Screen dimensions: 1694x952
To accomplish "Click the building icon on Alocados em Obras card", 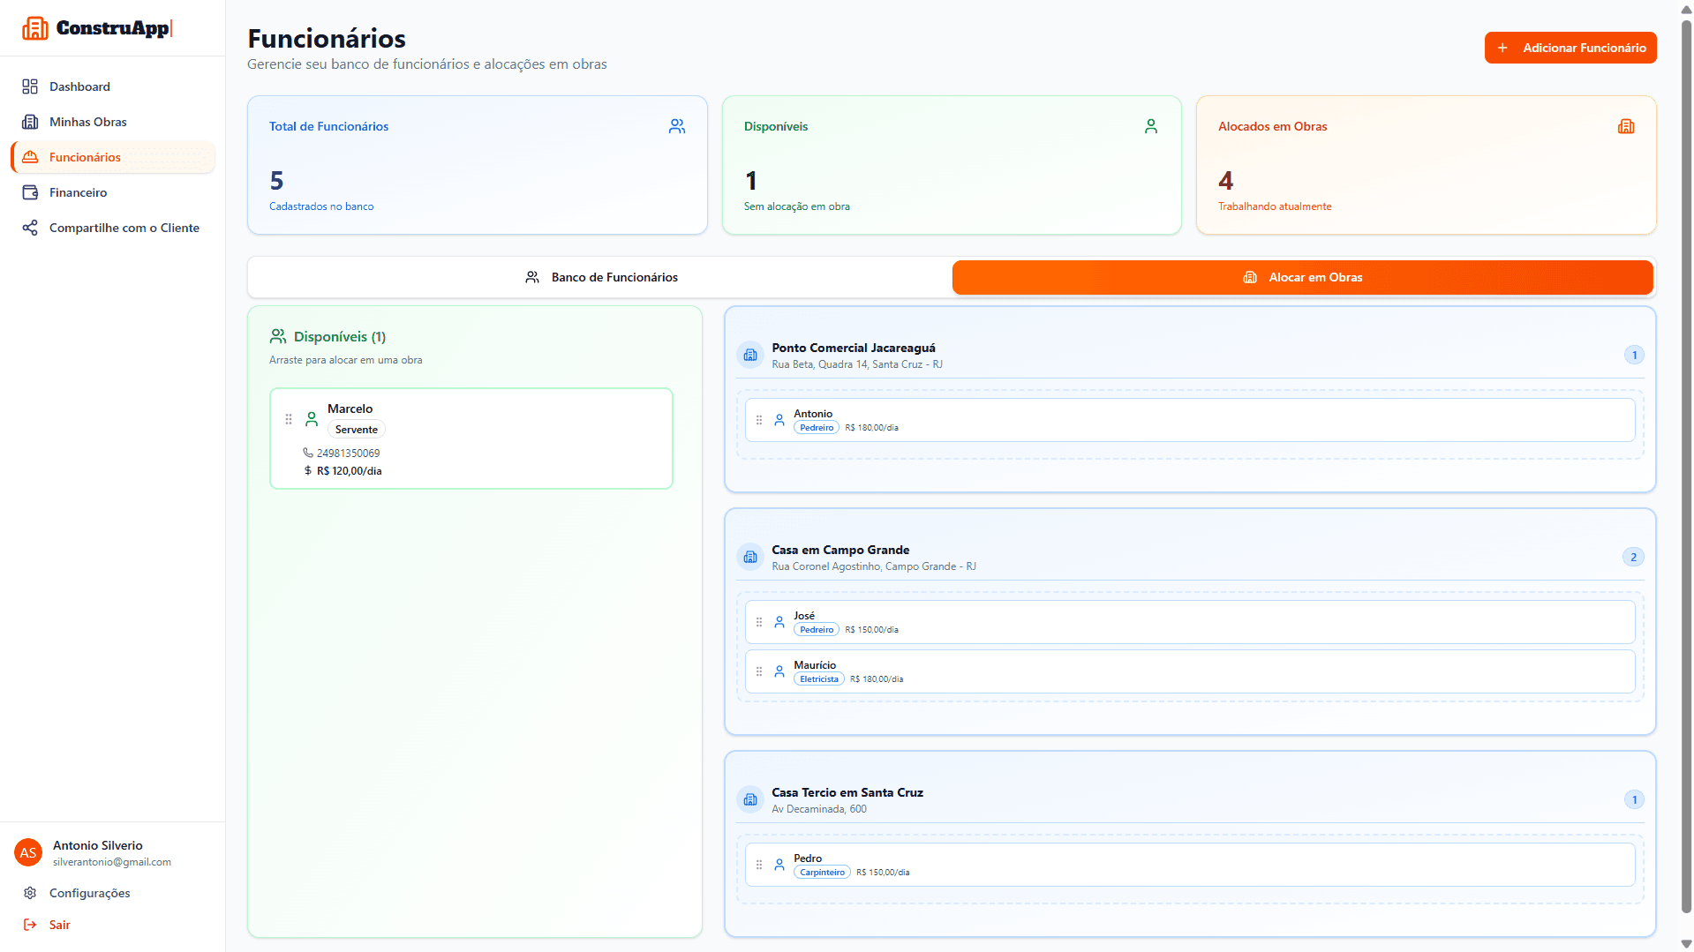I will (1626, 126).
